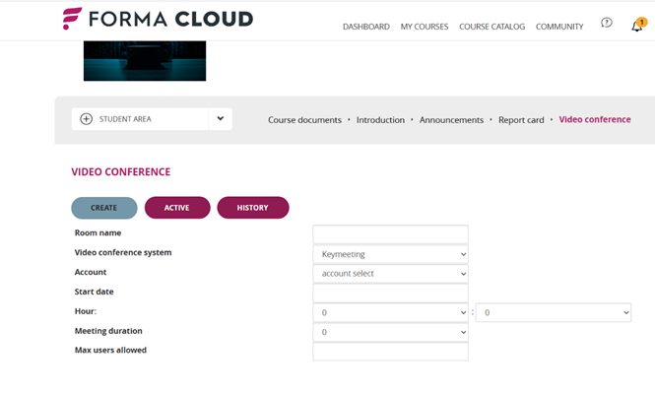655x393 pixels.
Task: Click the course thumbnail image
Action: 145,61
